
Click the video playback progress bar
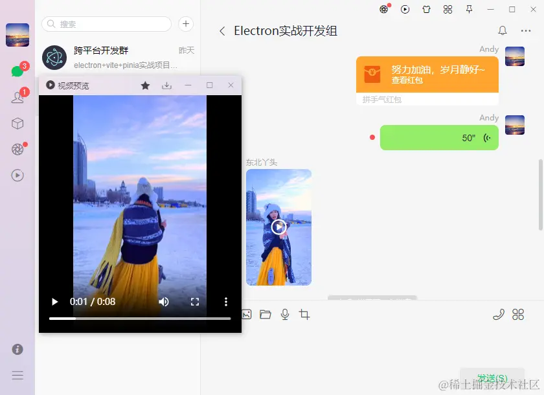click(139, 319)
